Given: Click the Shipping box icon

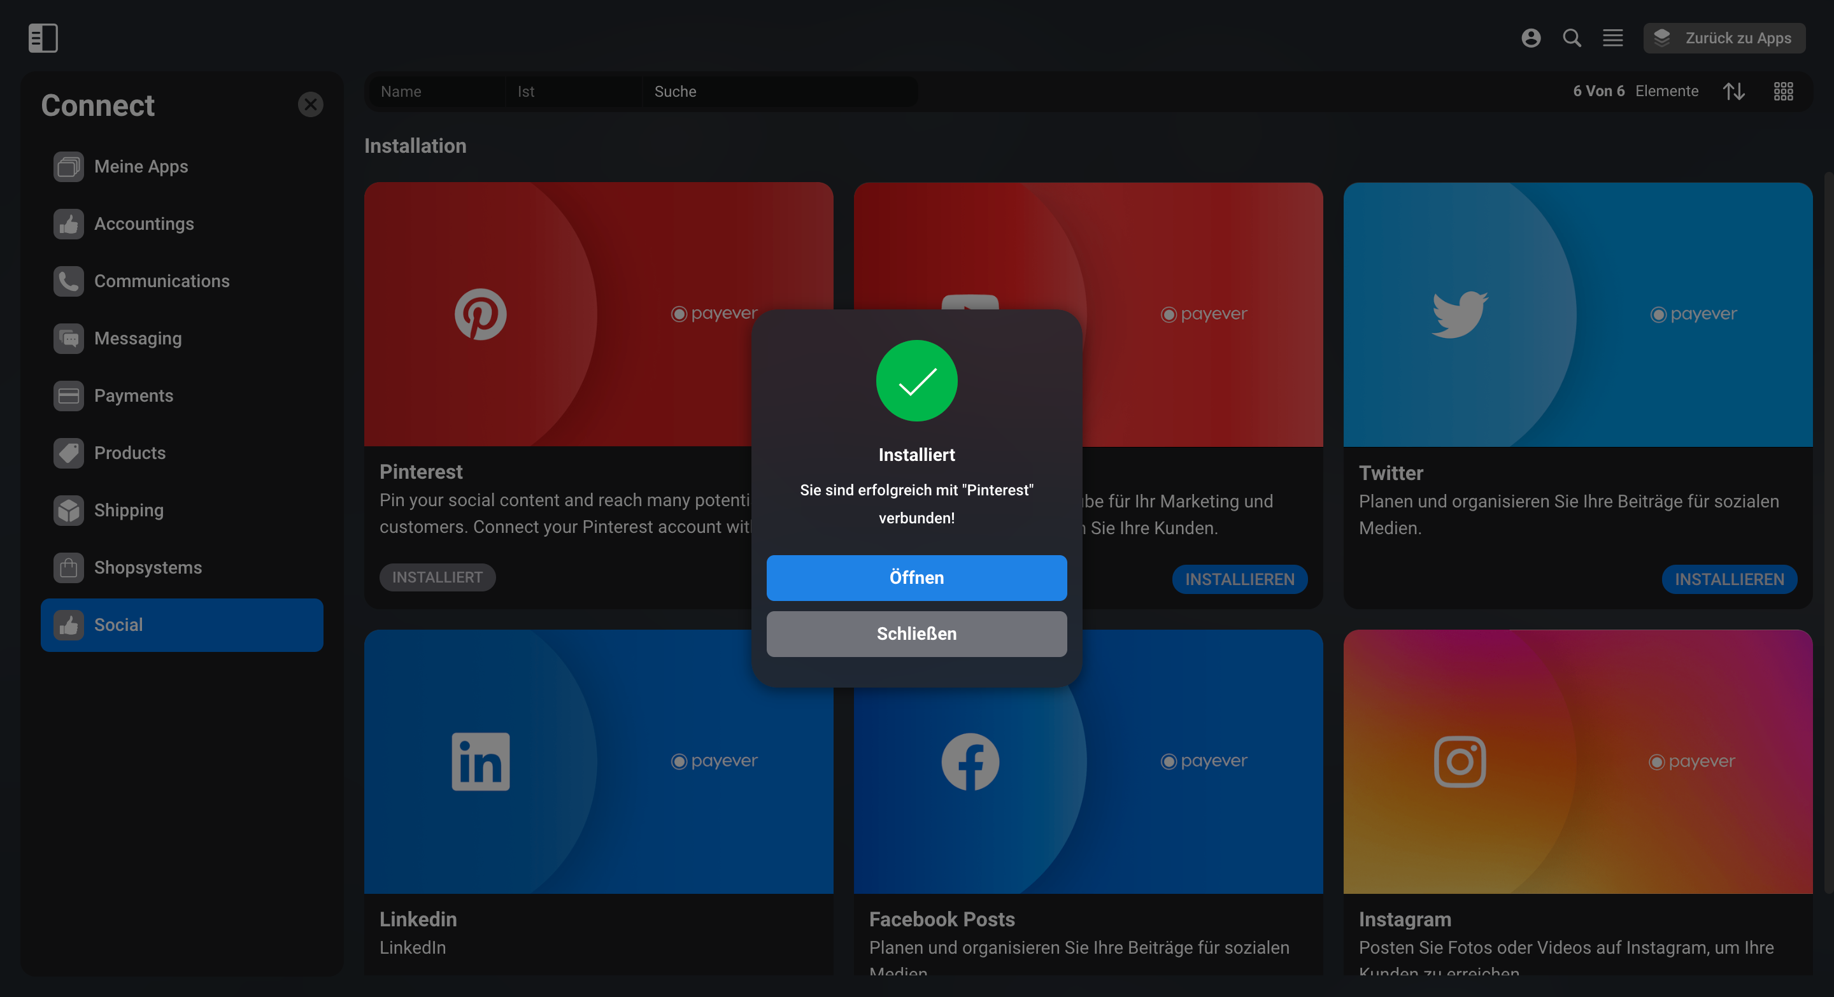Looking at the screenshot, I should (68, 510).
